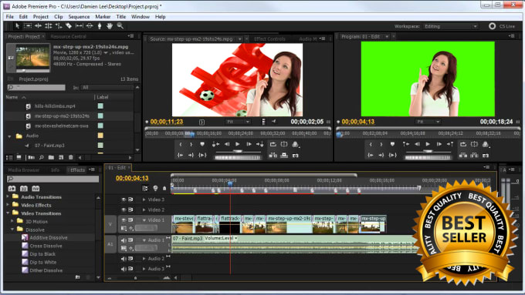This screenshot has height=295, width=525.
Task: Step back one frame in Program monitor
Action: (417, 144)
